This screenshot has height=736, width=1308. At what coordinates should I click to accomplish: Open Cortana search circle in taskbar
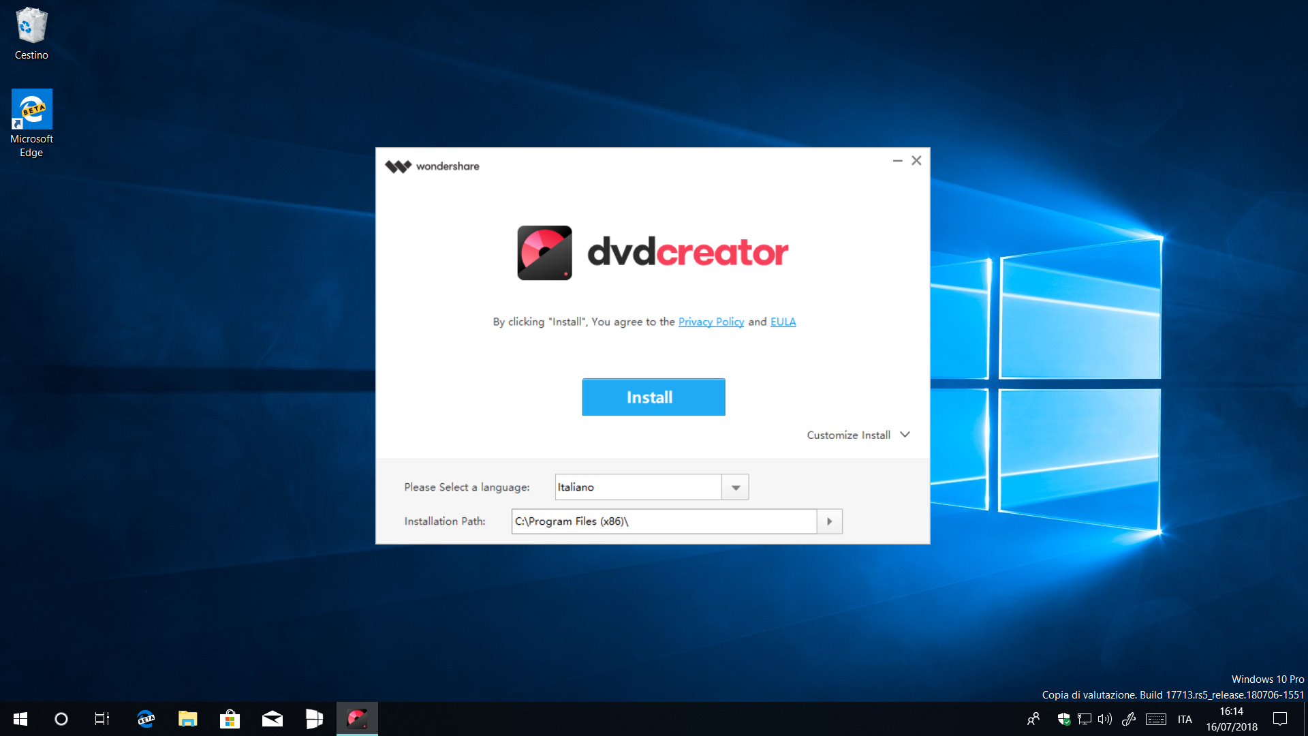coord(61,719)
